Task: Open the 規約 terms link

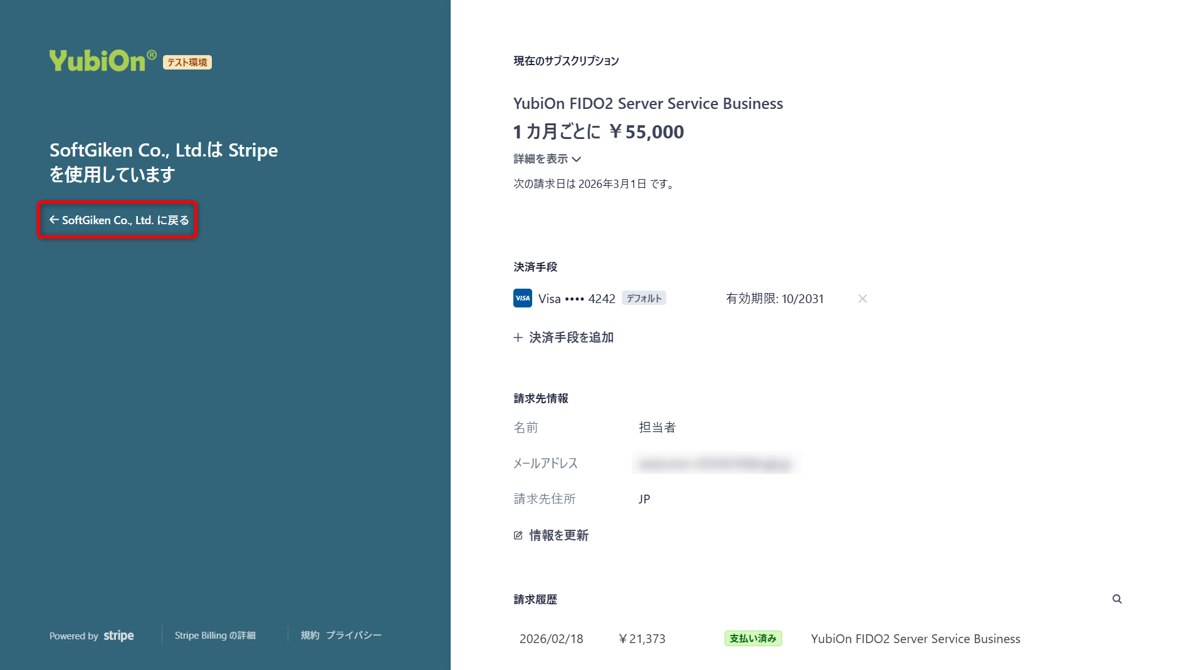Action: click(x=310, y=635)
